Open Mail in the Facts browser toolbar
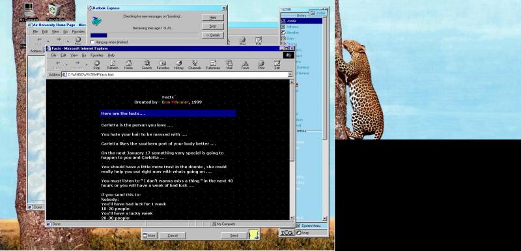 (229, 65)
